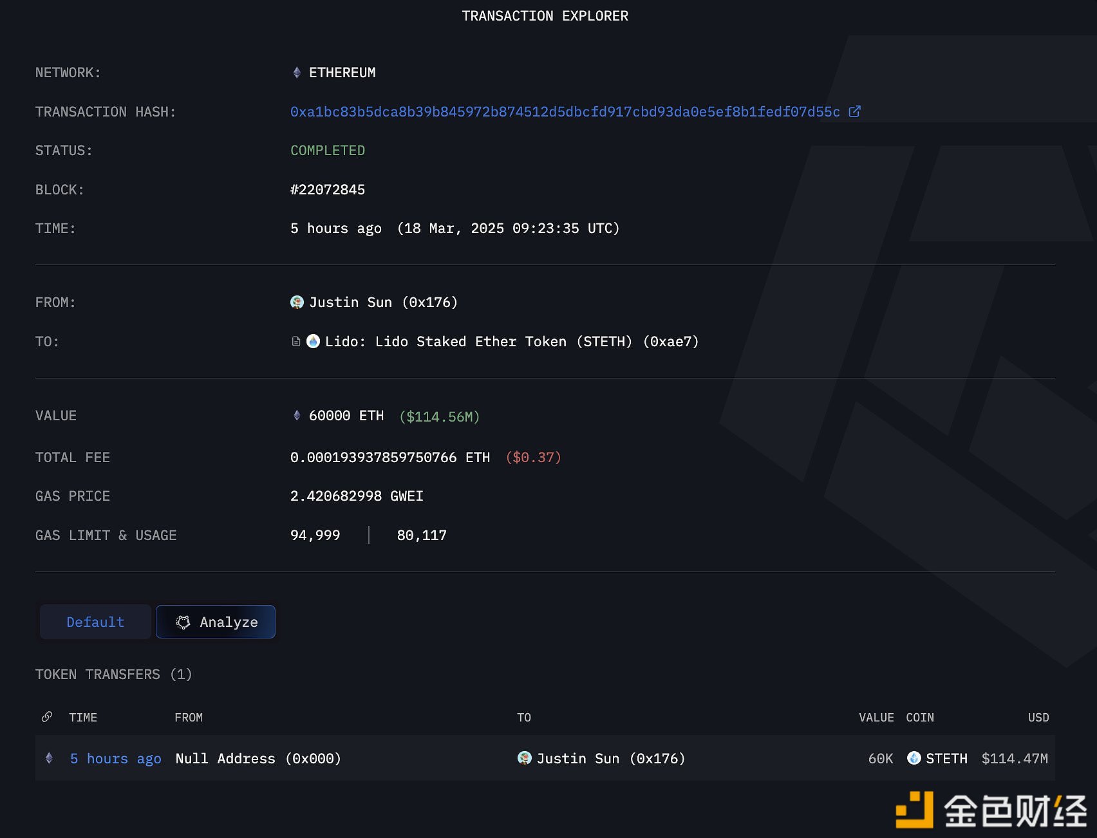Viewport: 1097px width, 838px height.
Task: Click Justin Sun avatar in token transfers TO column
Action: 525,758
